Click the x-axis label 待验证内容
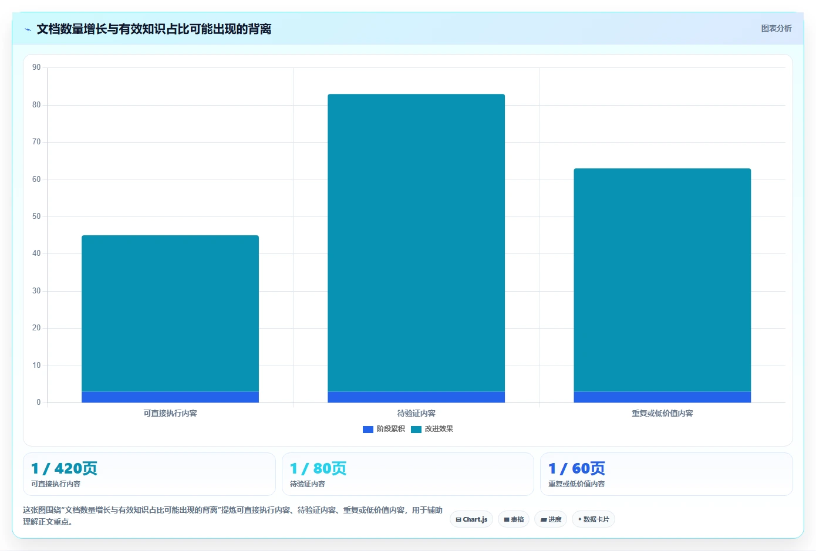 tap(416, 414)
